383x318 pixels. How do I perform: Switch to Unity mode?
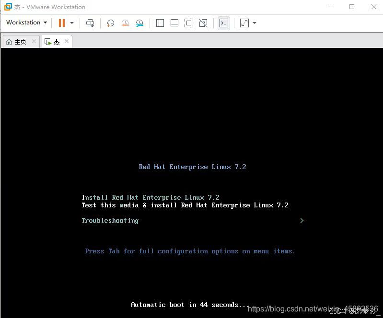point(203,23)
